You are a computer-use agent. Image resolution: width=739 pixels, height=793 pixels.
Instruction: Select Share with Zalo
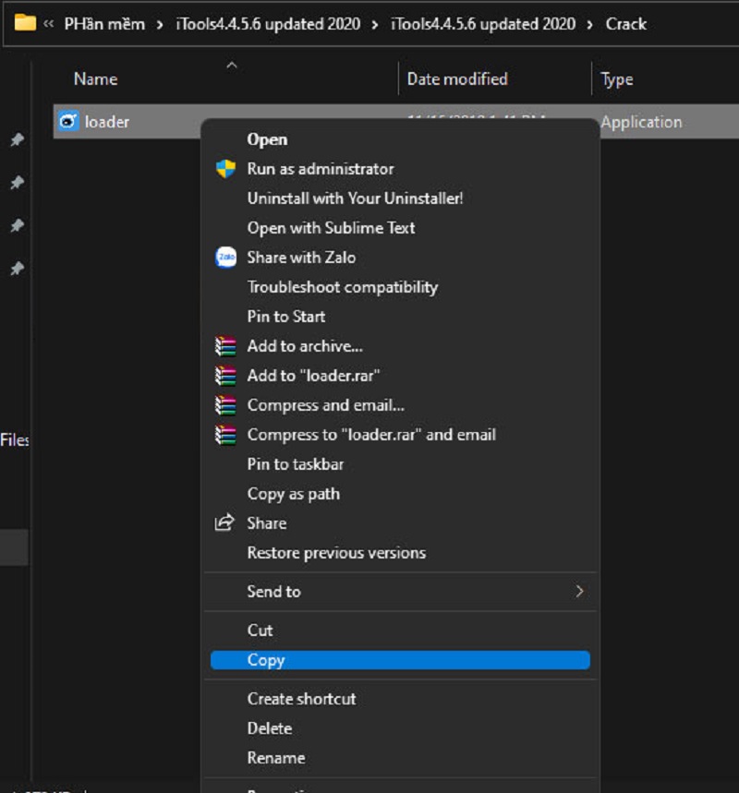[301, 258]
